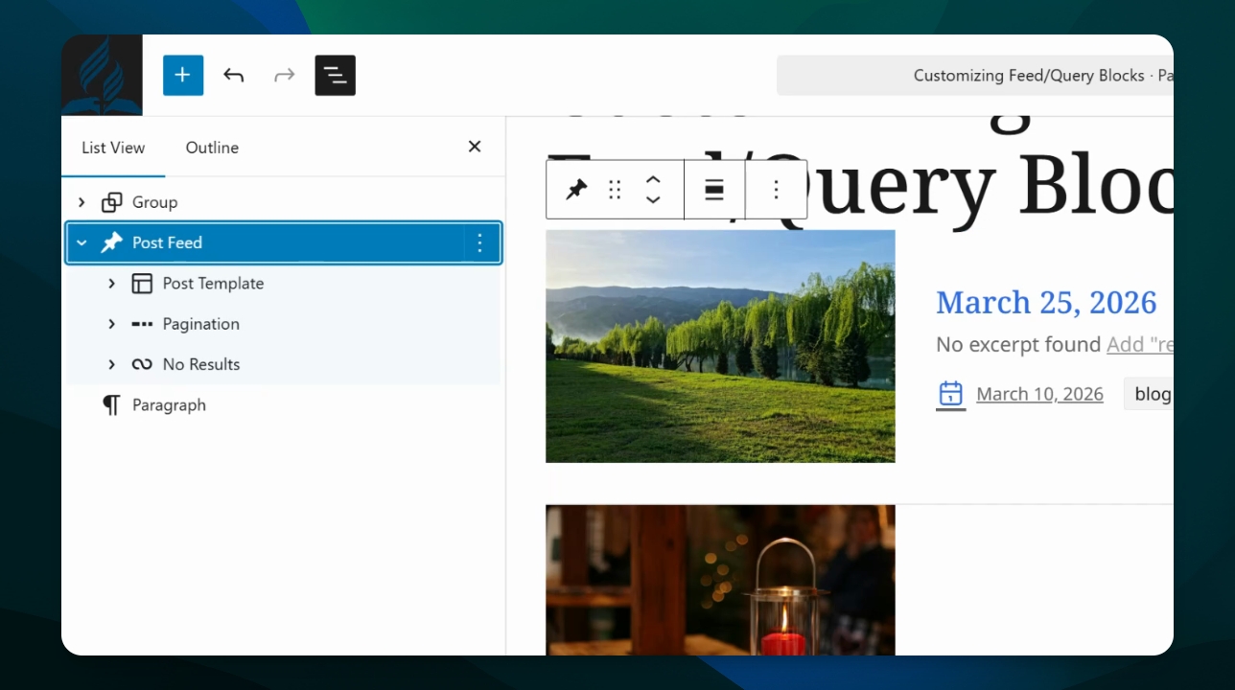Screen dimensions: 1235x690
Task: Expand the Group block in list view
Action: [82, 202]
